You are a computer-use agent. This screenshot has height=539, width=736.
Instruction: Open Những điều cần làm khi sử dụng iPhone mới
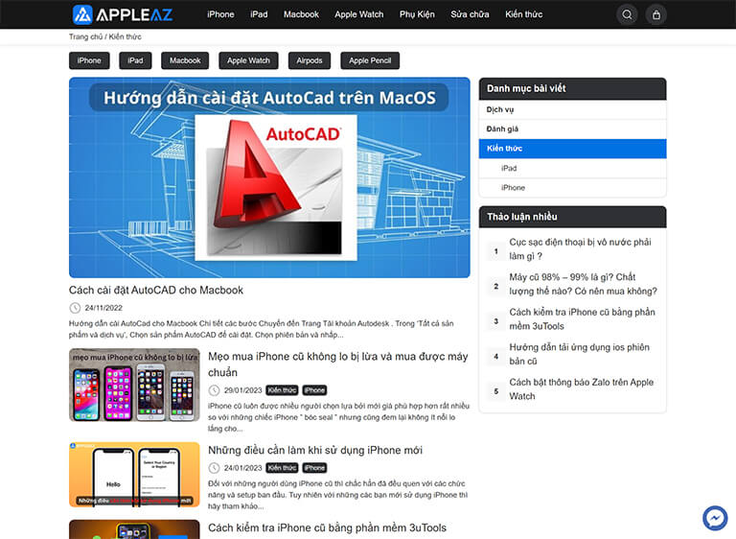[x=315, y=450]
